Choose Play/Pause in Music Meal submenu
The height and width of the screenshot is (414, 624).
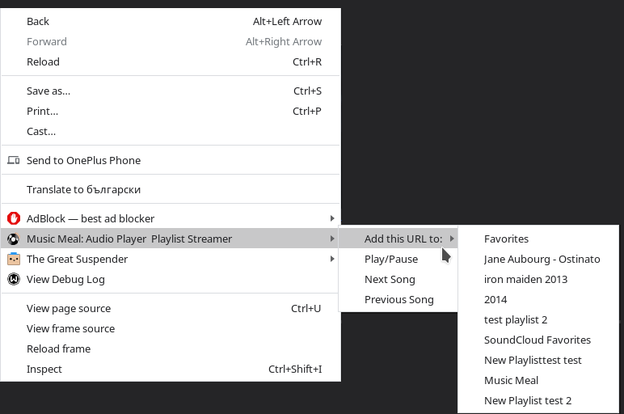coord(398,259)
